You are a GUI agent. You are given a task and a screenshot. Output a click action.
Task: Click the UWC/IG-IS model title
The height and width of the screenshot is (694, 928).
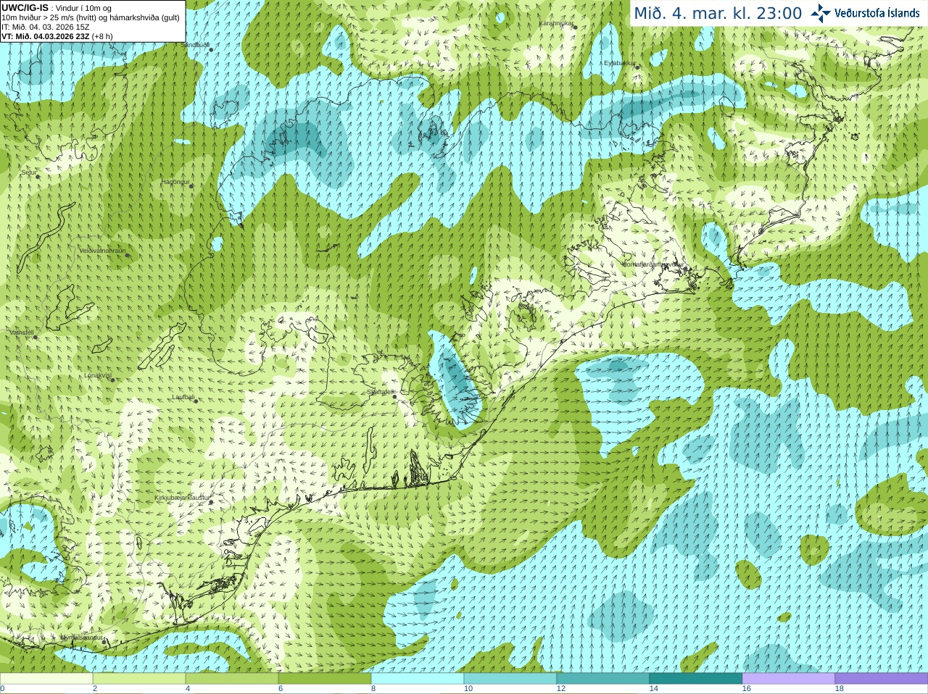[x=25, y=7]
